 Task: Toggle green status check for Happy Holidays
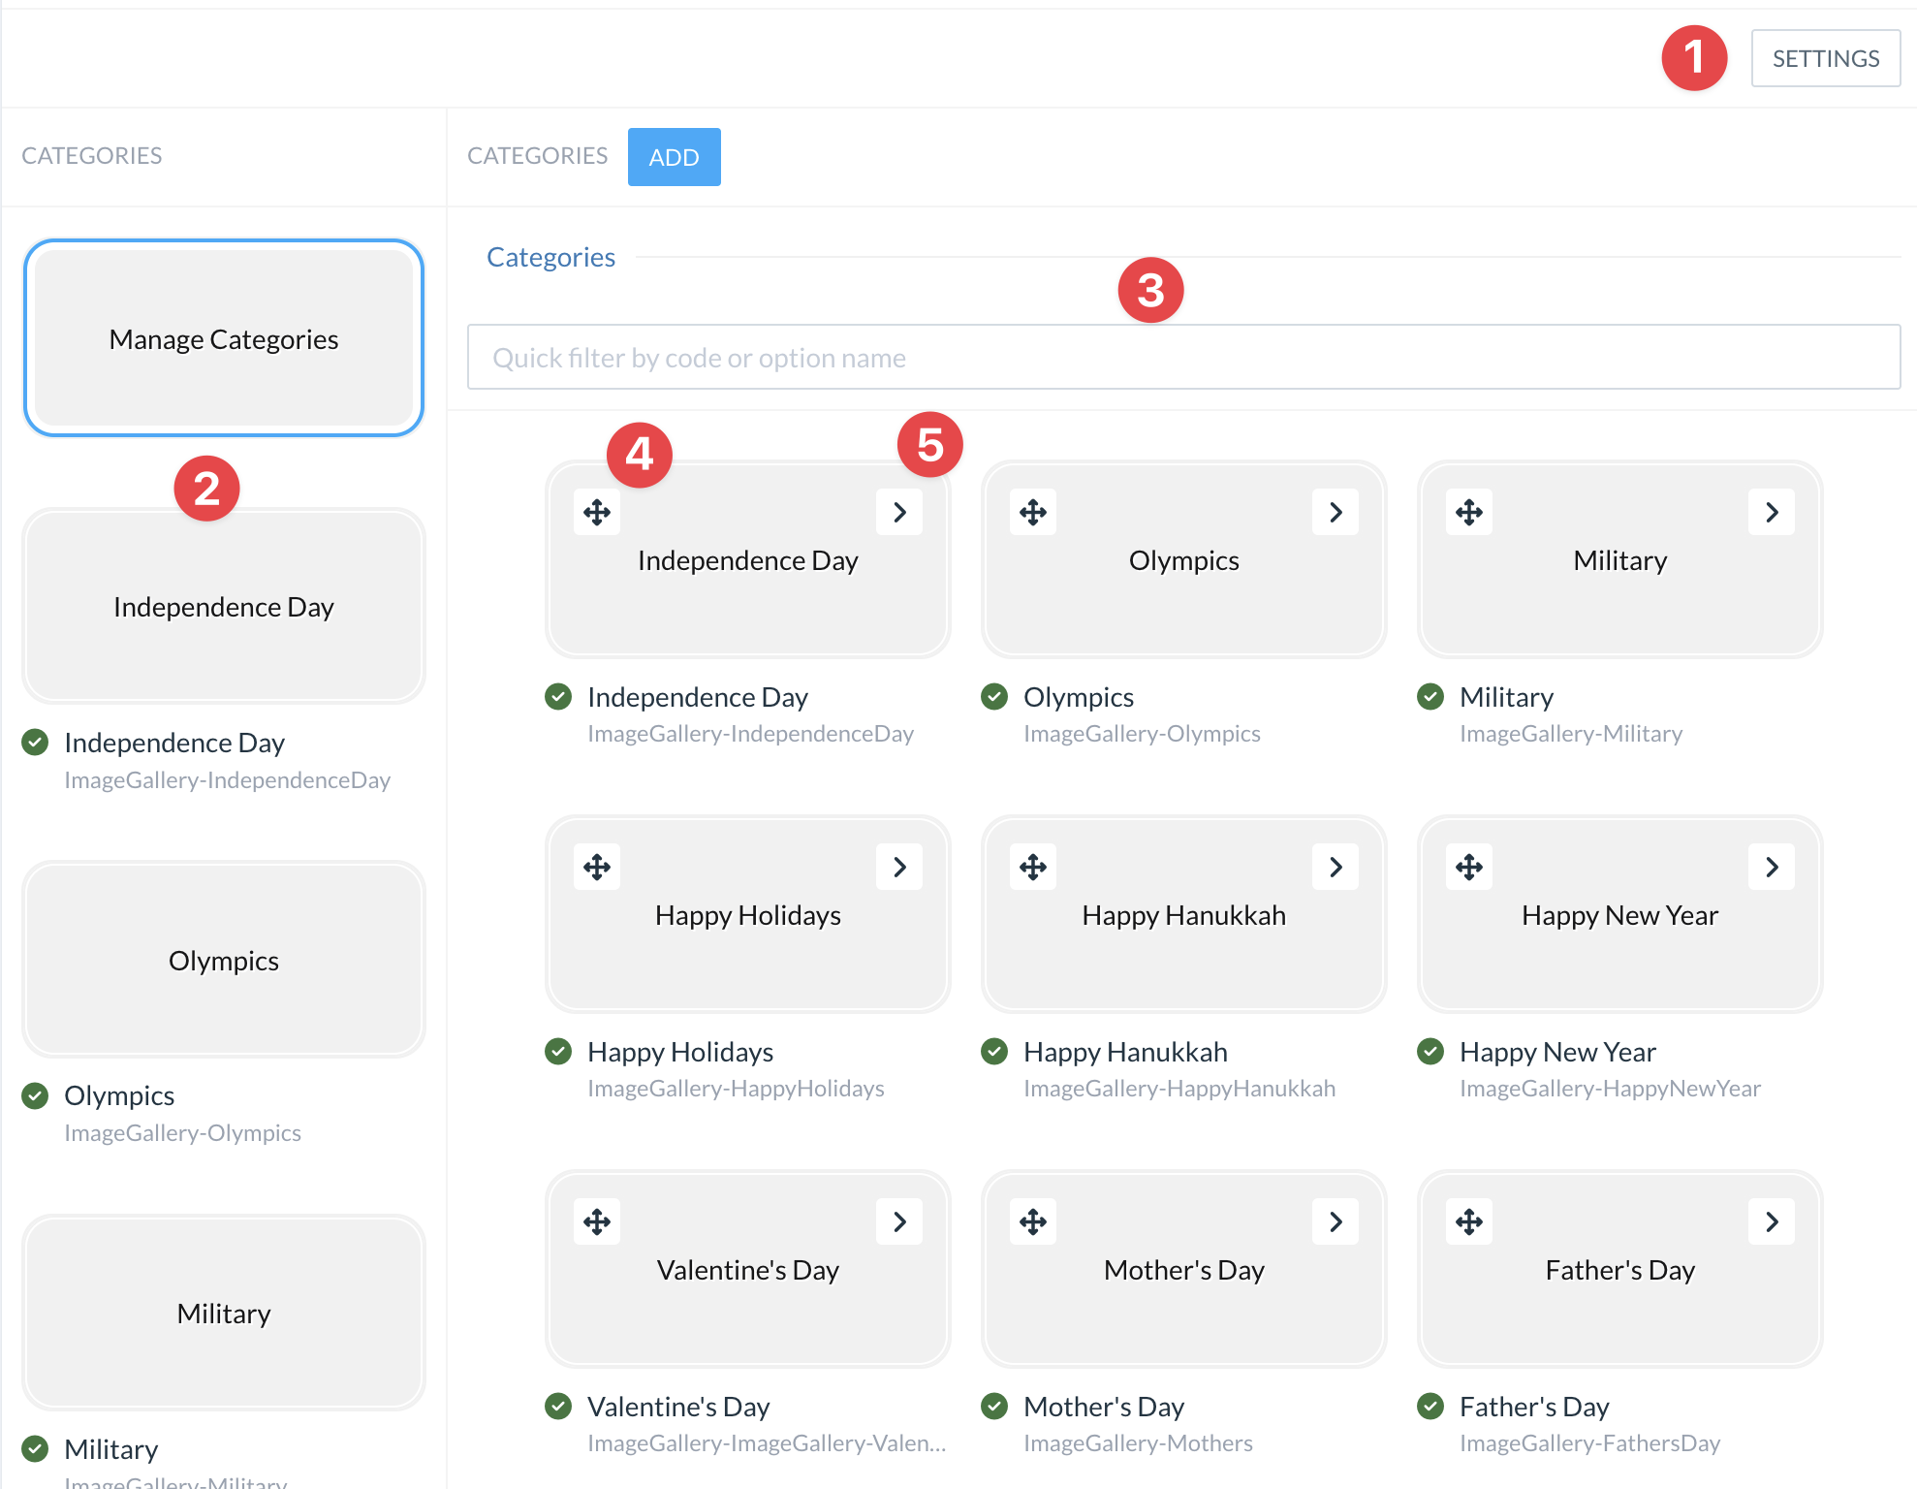point(558,1052)
